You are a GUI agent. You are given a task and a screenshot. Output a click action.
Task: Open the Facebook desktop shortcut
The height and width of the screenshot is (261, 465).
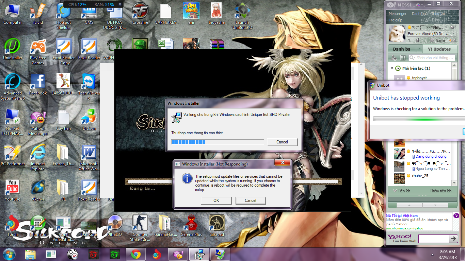[x=38, y=85]
